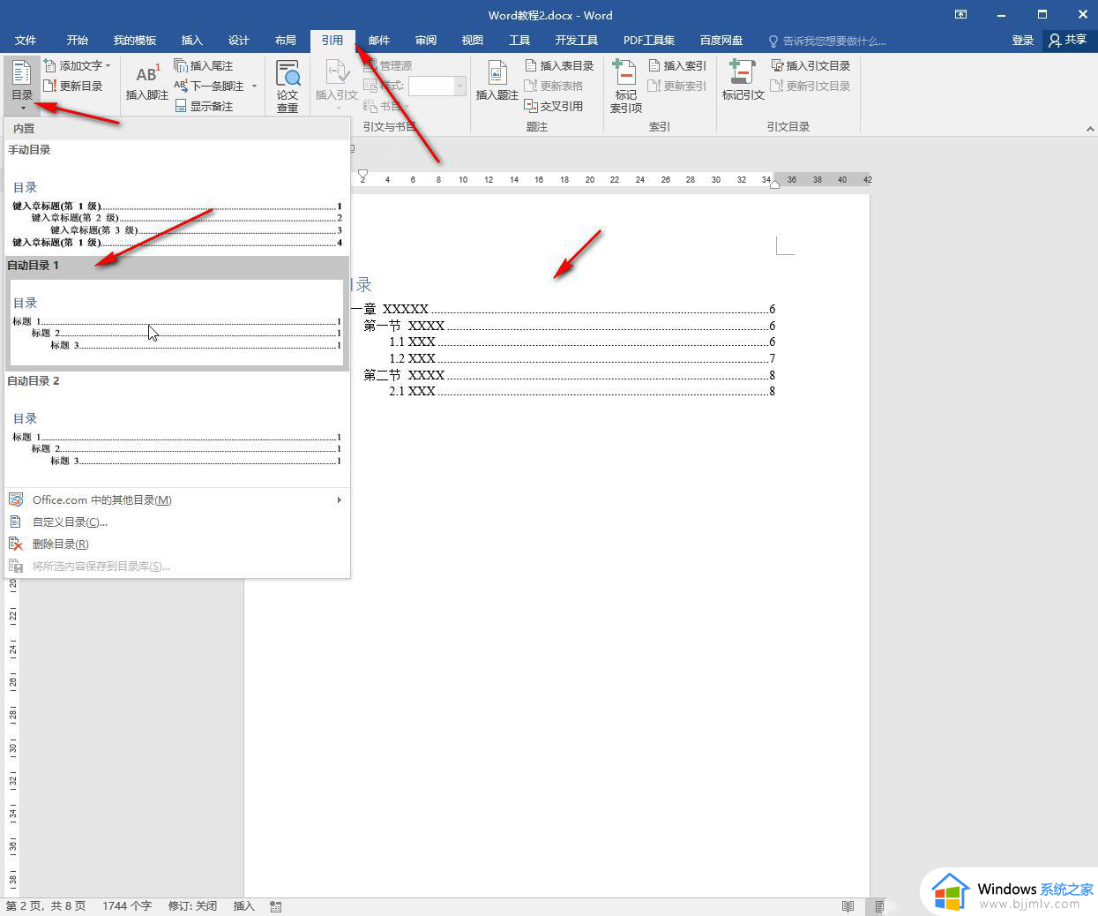Click the 1.2 XXX contents entry
Viewport: 1098px width, 916px height.
tap(582, 358)
